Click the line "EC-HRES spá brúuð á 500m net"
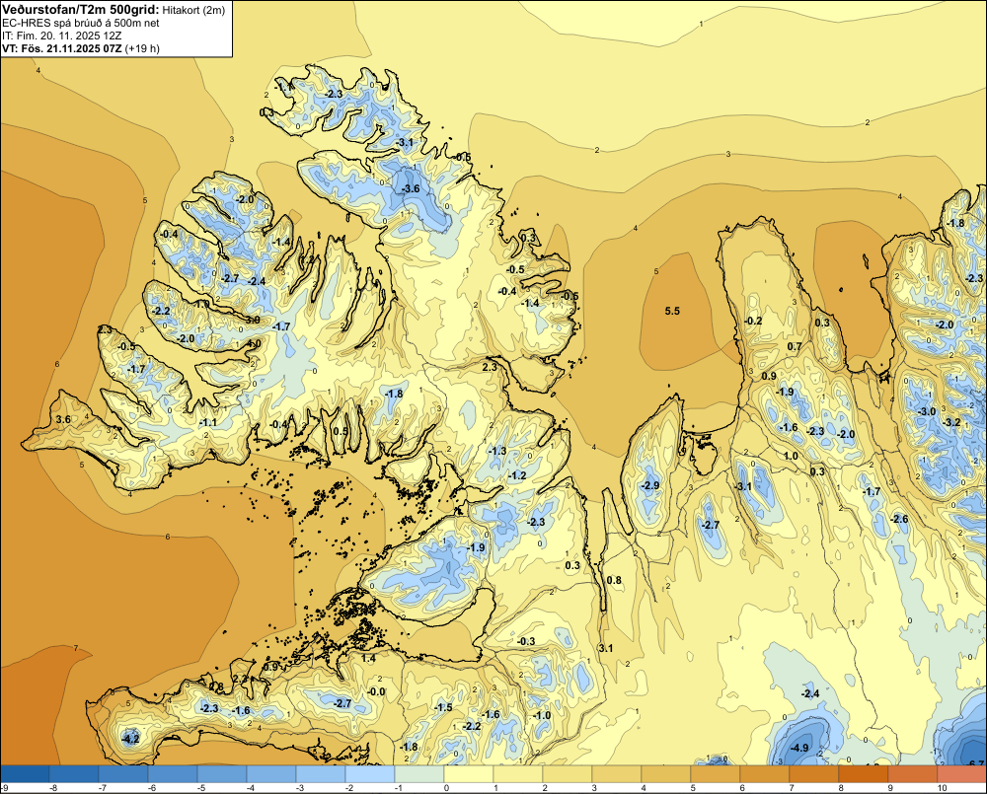This screenshot has width=987, height=794. [x=81, y=23]
